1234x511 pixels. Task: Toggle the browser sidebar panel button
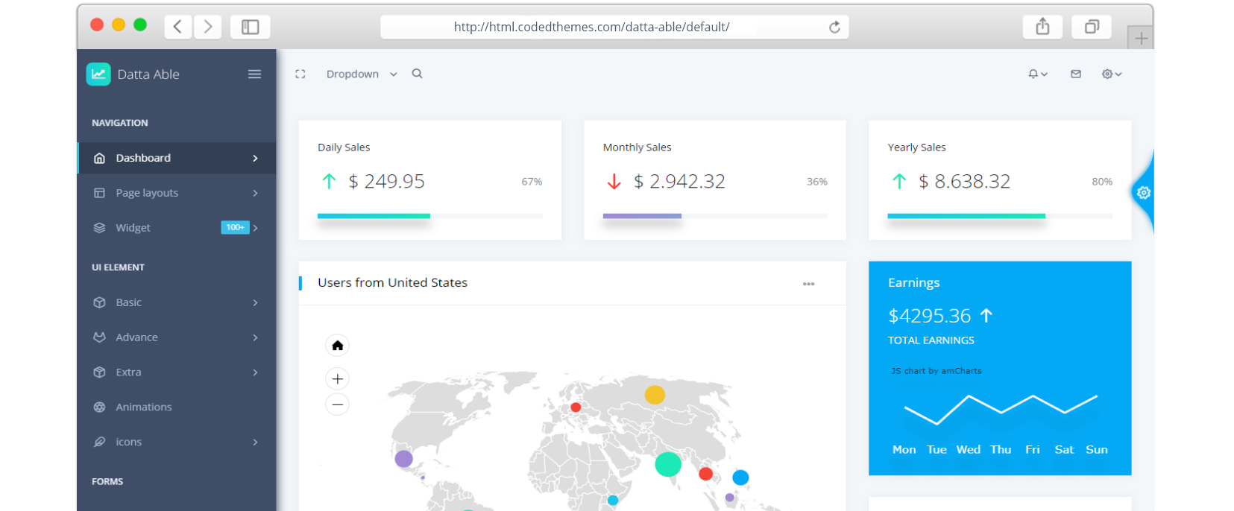click(x=251, y=28)
